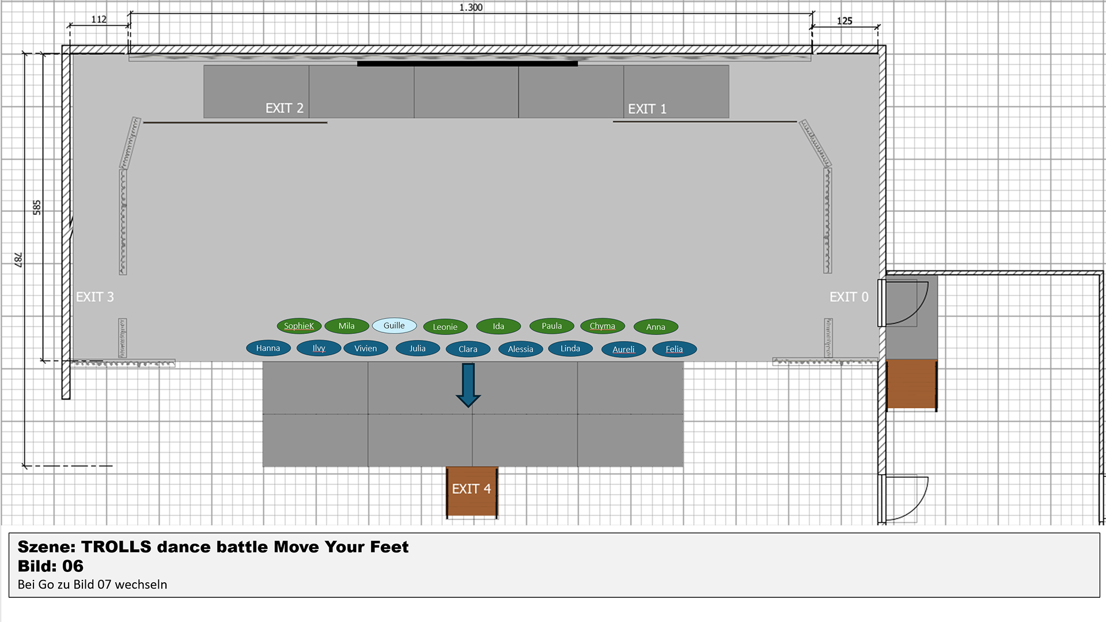Click the blue Vivien dancer marker
Screen dimensions: 1106x622
point(365,348)
